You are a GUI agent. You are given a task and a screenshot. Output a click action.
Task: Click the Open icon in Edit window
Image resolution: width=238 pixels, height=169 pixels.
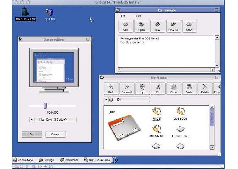[x=141, y=26]
